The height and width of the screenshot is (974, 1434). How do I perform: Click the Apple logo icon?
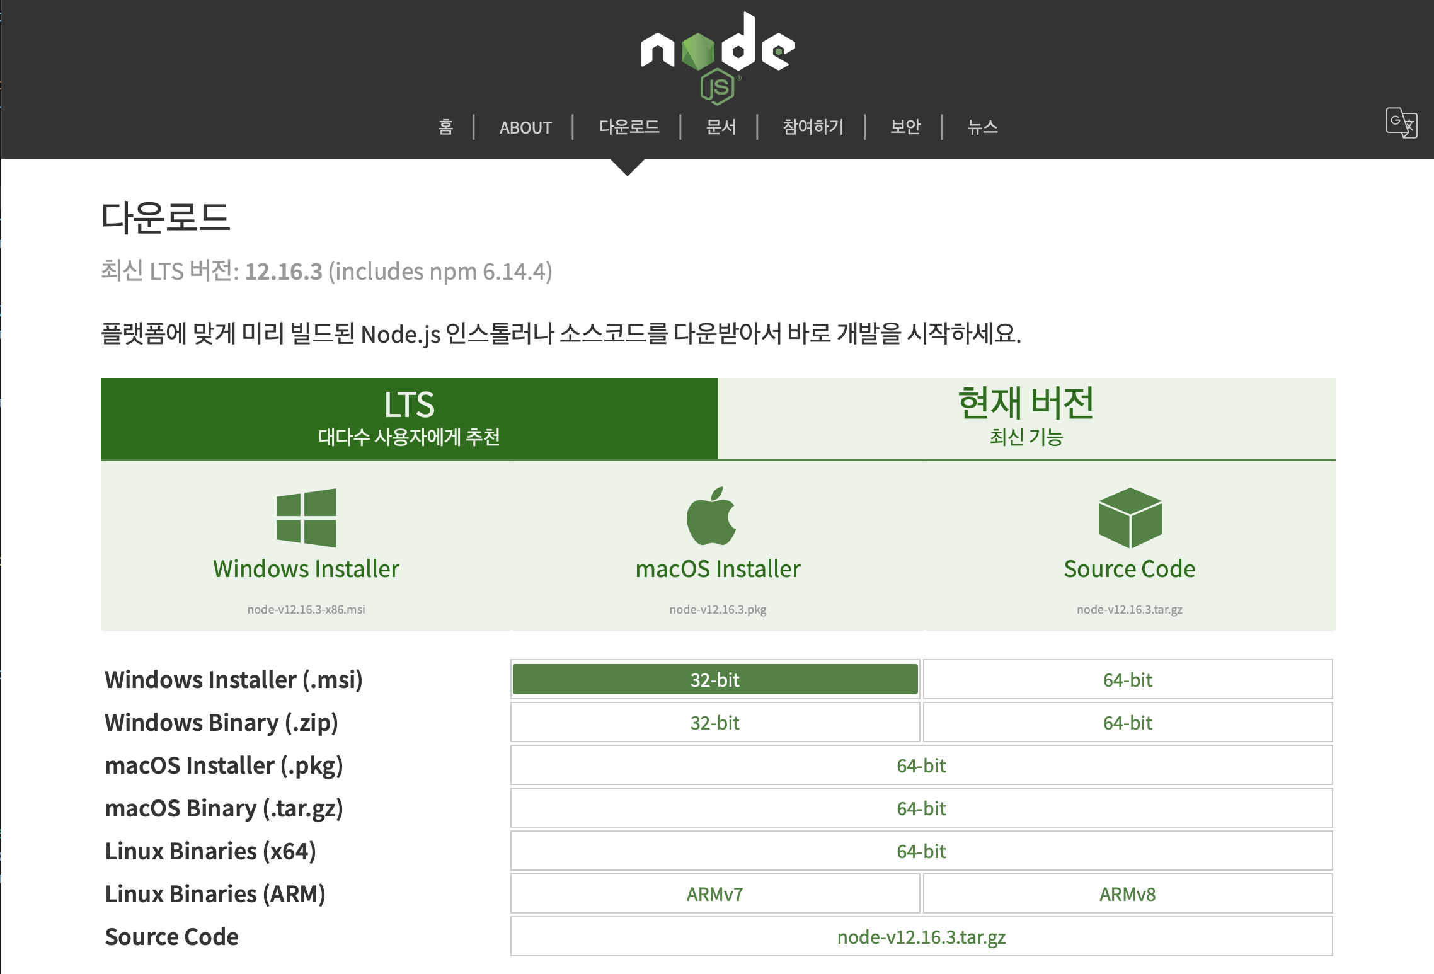coord(711,516)
